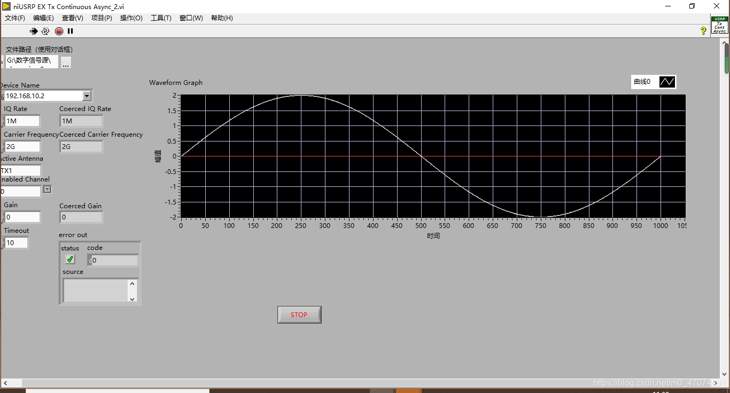Click the plot legend waveform icon for 曲线0
The width and height of the screenshot is (730, 393).
click(667, 82)
